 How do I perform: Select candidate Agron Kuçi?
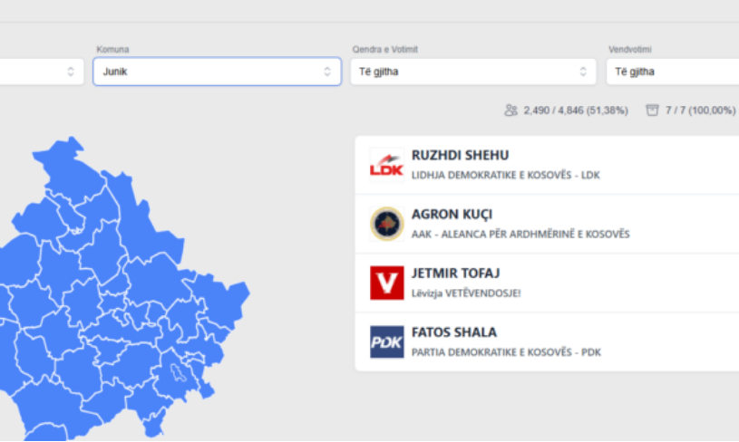[x=452, y=215]
